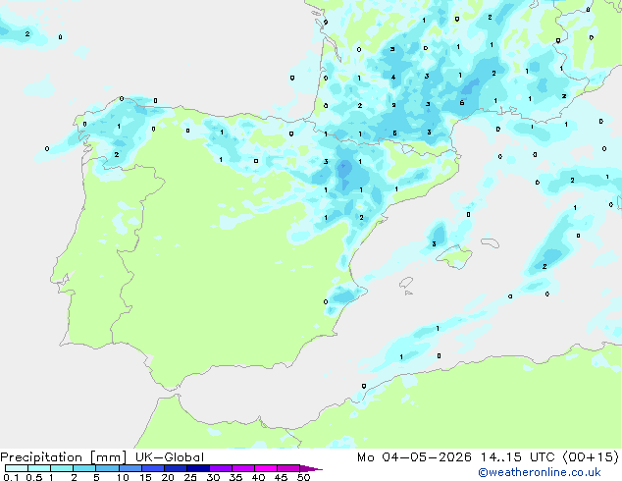Image resolution: width=622 pixels, height=481 pixels.
Task: Click the 'Mo 04-05-2026' date text
Action: [415, 457]
